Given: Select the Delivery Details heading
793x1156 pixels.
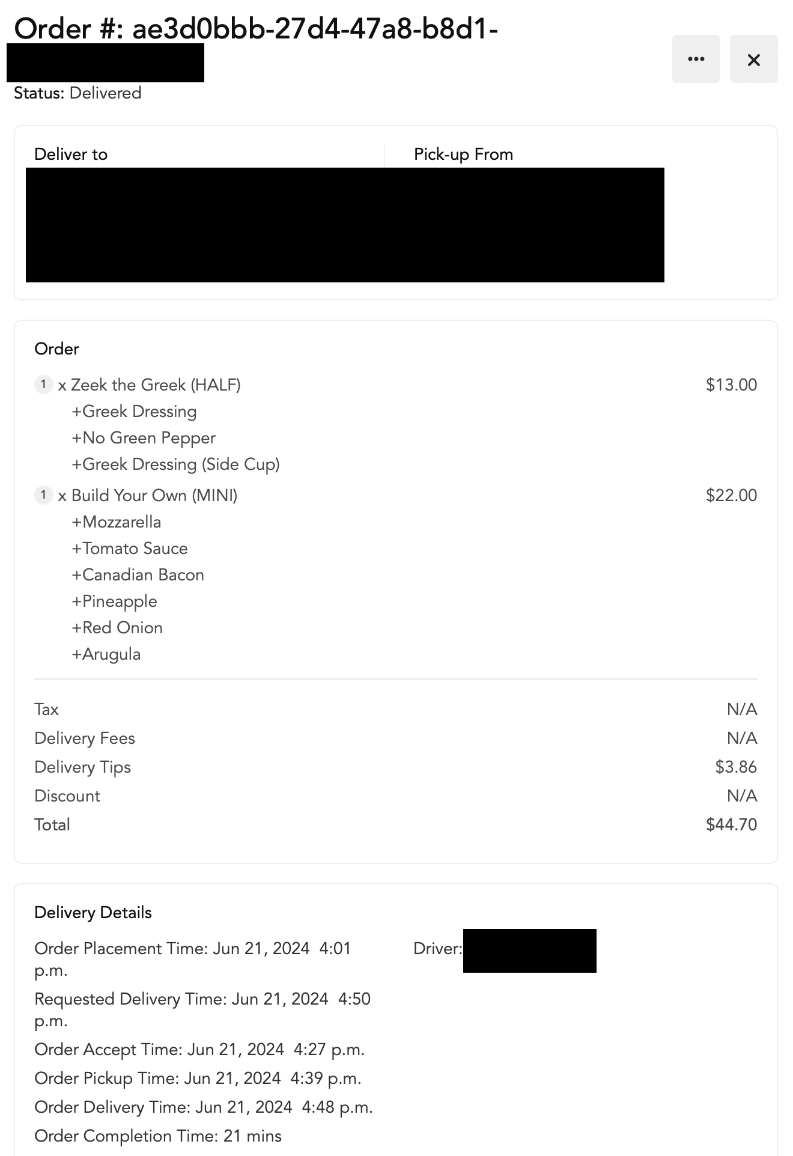Looking at the screenshot, I should [93, 912].
